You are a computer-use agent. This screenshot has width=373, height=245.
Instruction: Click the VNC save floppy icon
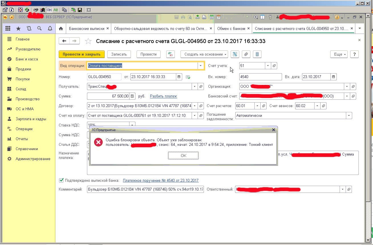point(80,10)
